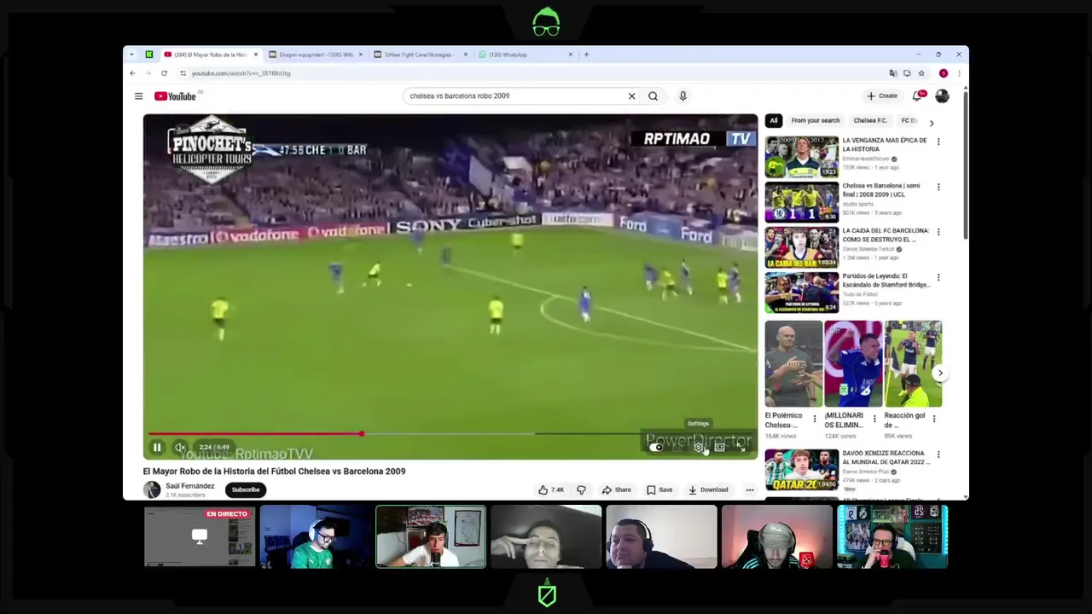The width and height of the screenshot is (1092, 614).
Task: Open options for Chelsea vs Barcelona semi final
Action: [938, 187]
